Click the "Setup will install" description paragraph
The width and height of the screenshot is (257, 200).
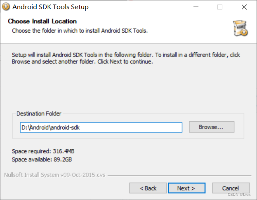click(x=126, y=58)
